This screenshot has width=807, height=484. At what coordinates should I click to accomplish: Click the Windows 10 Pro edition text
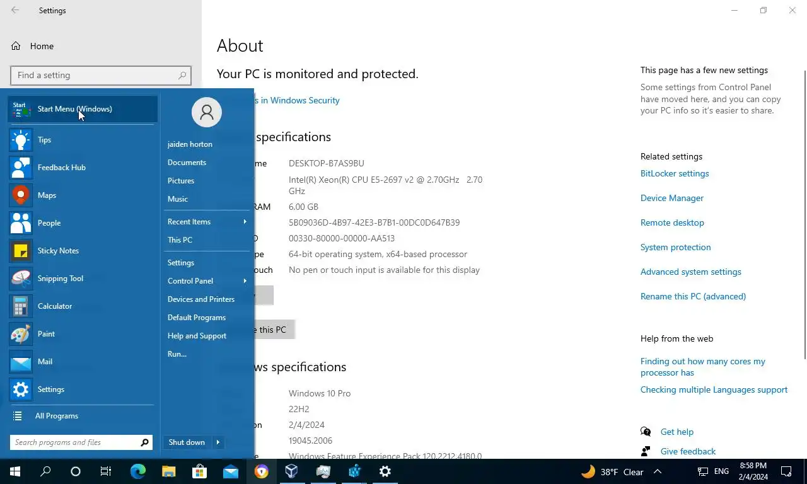click(x=320, y=393)
